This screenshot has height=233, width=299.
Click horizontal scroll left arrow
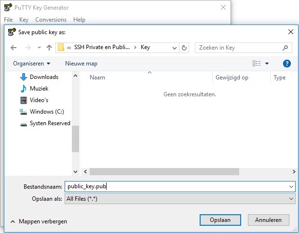[85, 172]
